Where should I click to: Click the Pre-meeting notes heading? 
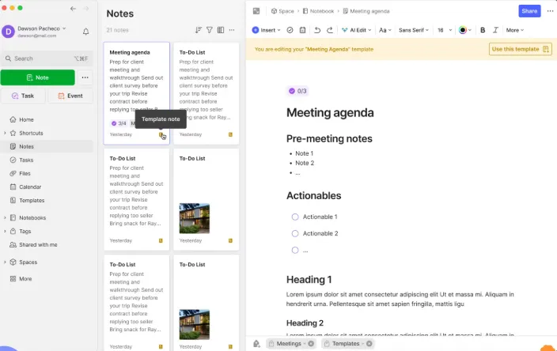pos(329,139)
